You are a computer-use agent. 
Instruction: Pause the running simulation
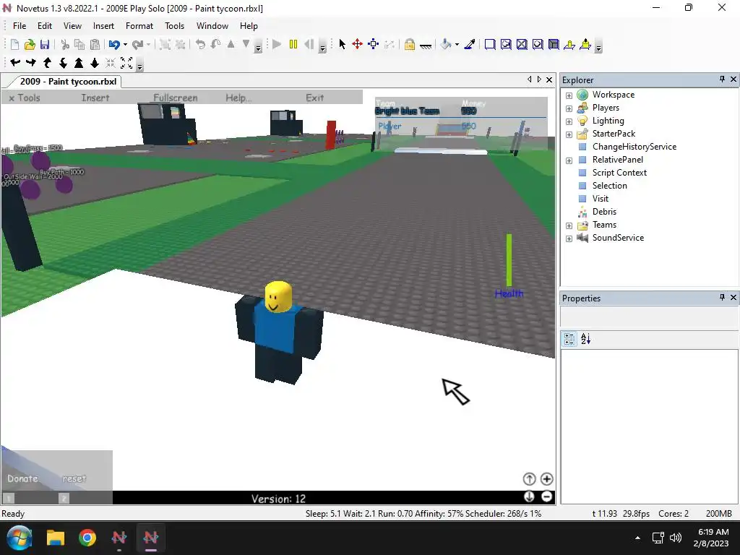(x=293, y=44)
